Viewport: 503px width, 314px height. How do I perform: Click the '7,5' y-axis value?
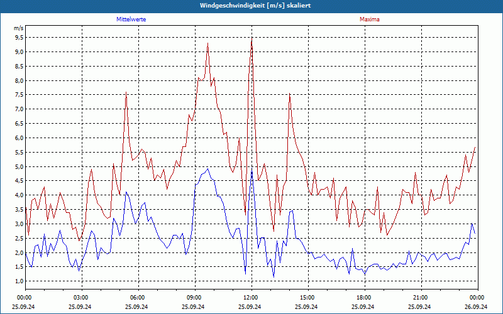[19, 95]
